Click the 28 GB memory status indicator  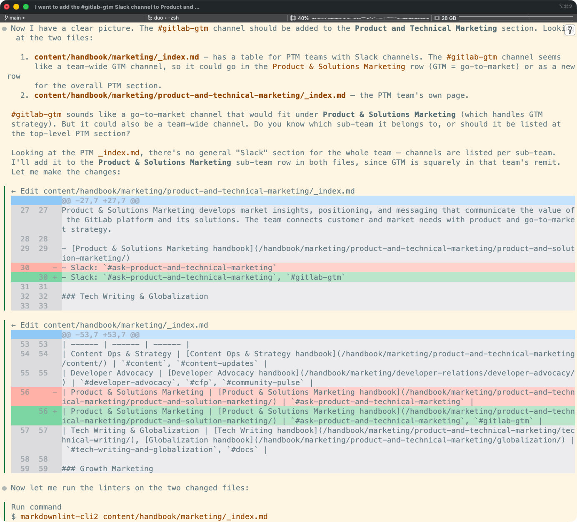(445, 18)
